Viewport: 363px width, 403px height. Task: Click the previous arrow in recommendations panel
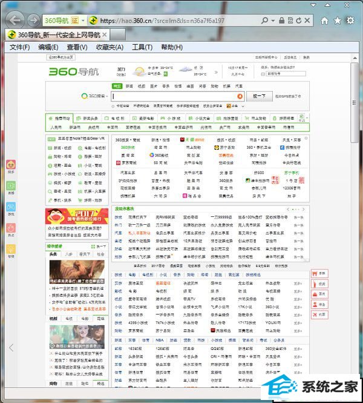pyautogui.click(x=288, y=209)
